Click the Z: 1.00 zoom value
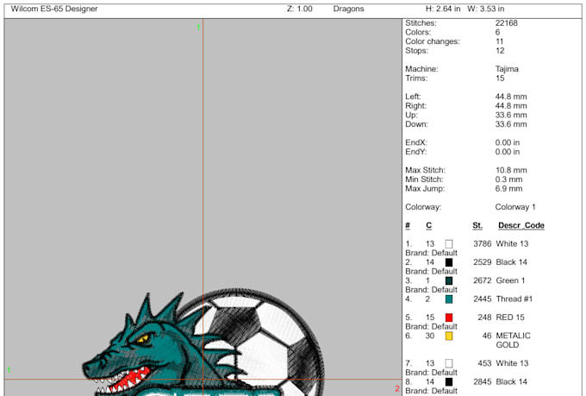Viewport: 586px width, 396px height. click(299, 9)
